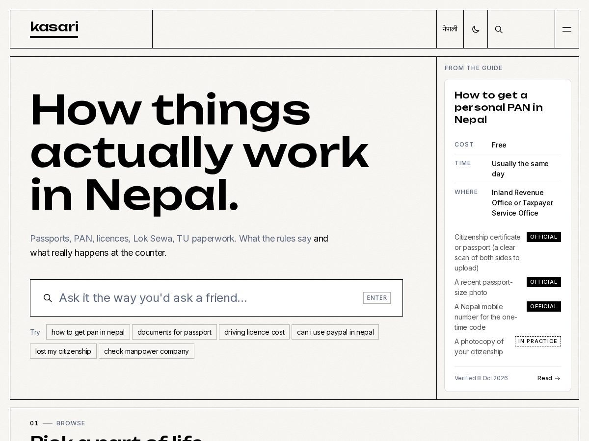Select 'check manpower company' suggestion
Viewport: 589px width, 441px height.
click(146, 351)
